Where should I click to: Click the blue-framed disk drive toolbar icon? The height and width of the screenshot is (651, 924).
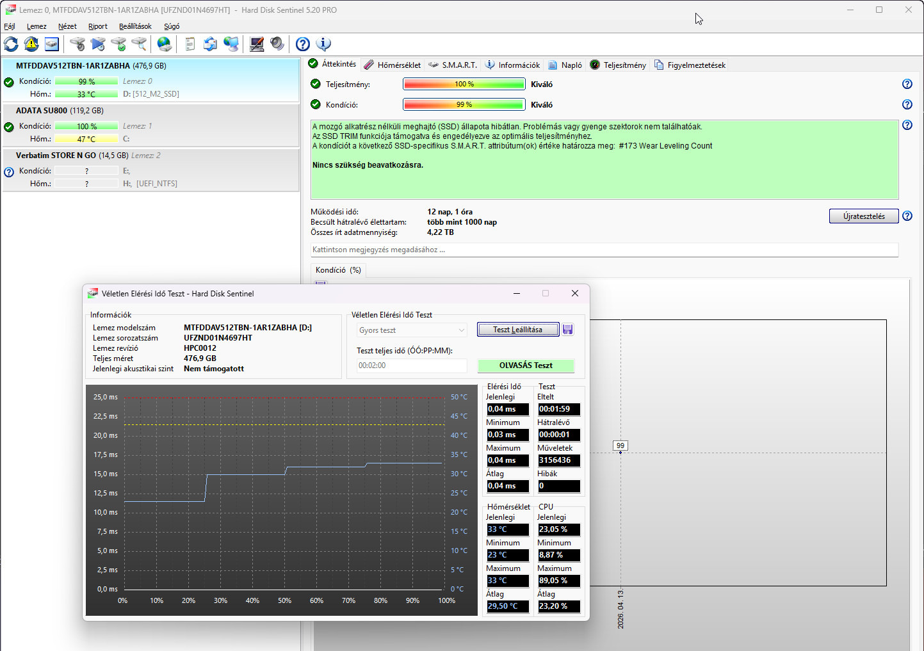(52, 44)
